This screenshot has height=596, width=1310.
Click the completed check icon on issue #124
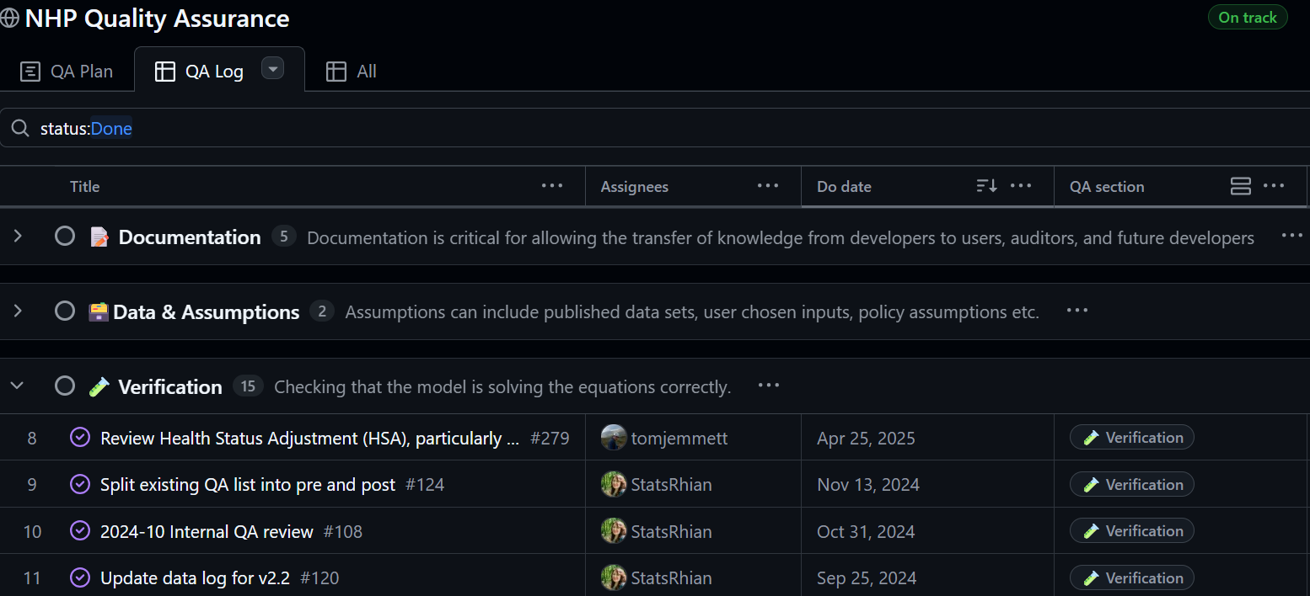[x=80, y=484]
